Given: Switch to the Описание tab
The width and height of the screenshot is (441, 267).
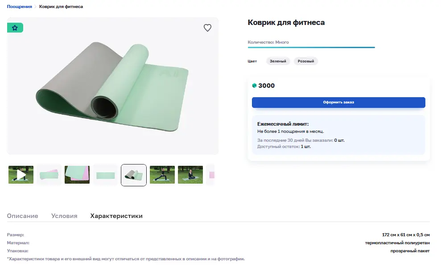Looking at the screenshot, I should [22, 216].
